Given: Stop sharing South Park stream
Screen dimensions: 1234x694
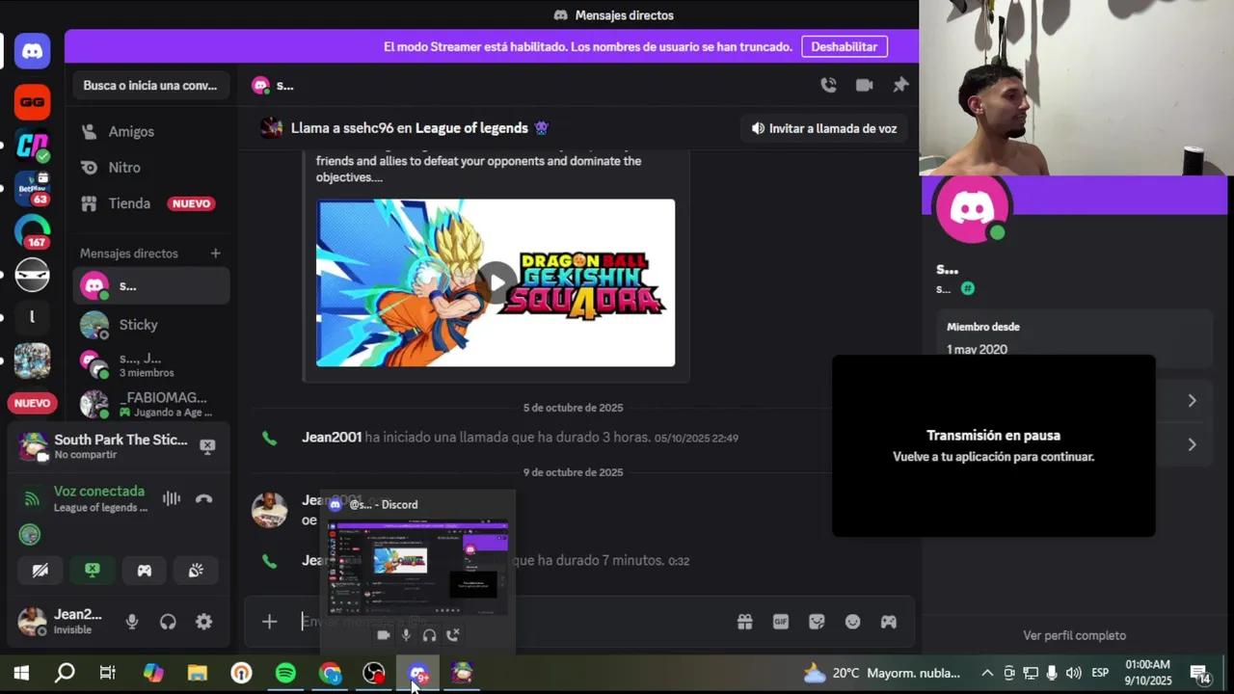Looking at the screenshot, I should click(207, 445).
